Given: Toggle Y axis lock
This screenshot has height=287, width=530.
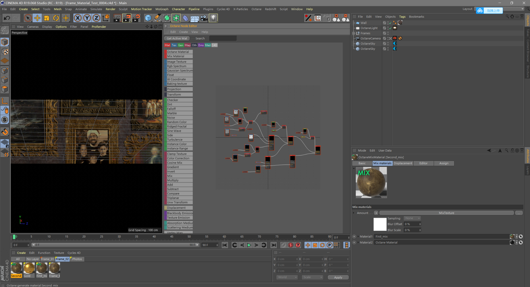Looking at the screenshot, I should (87, 18).
